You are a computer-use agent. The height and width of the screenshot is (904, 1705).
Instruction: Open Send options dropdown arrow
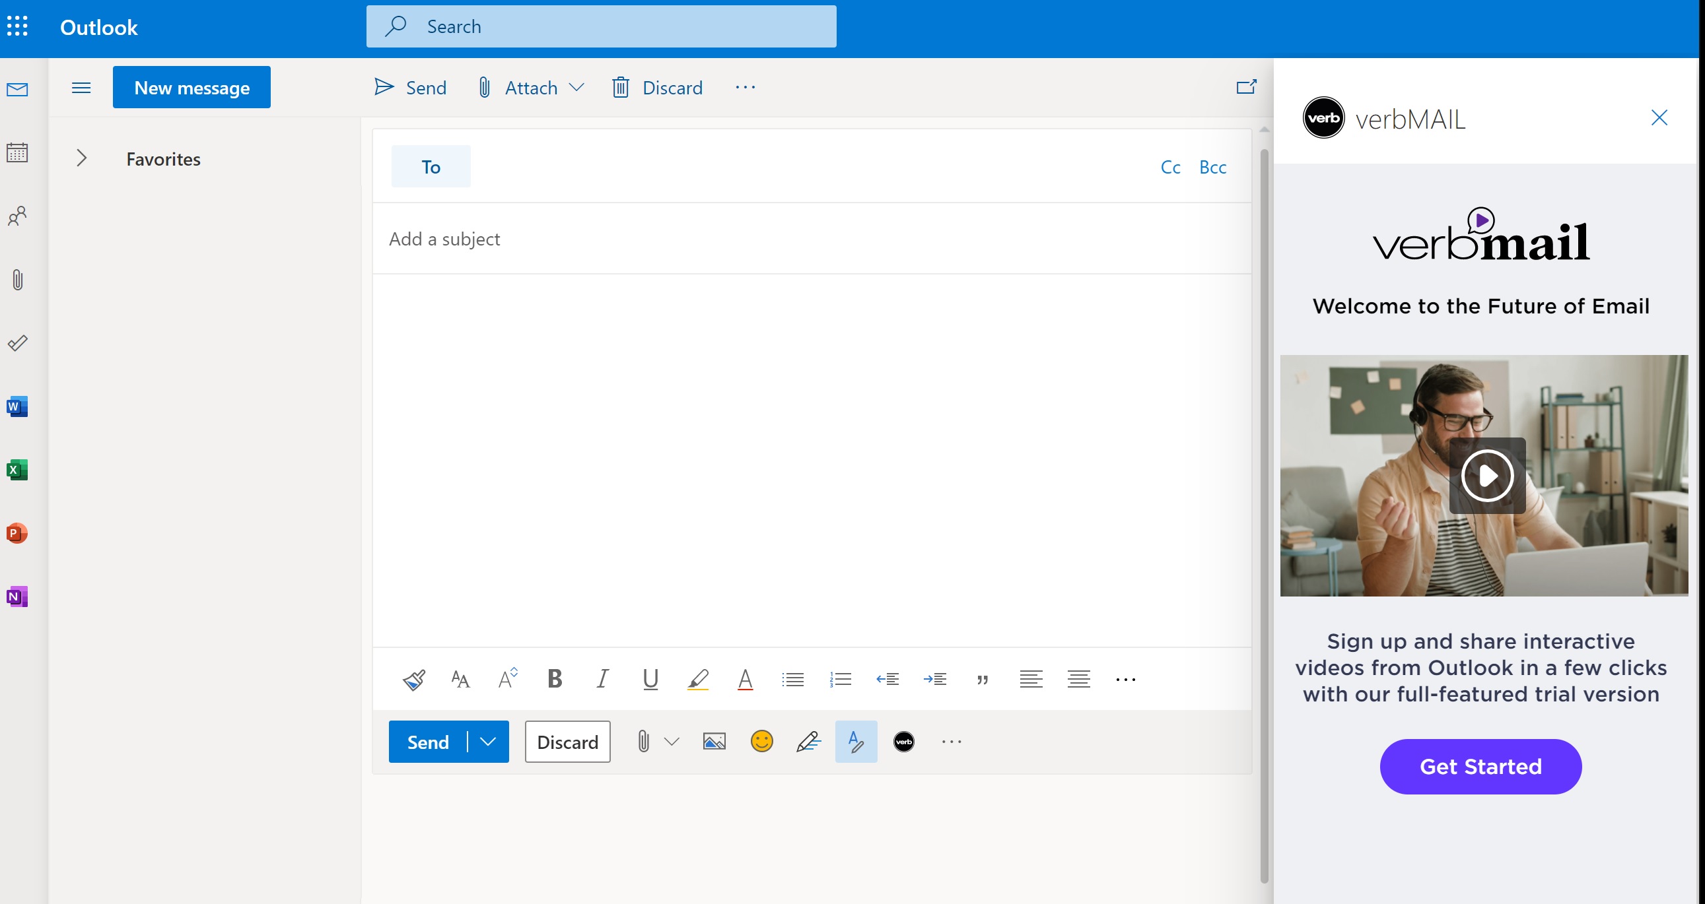point(488,741)
